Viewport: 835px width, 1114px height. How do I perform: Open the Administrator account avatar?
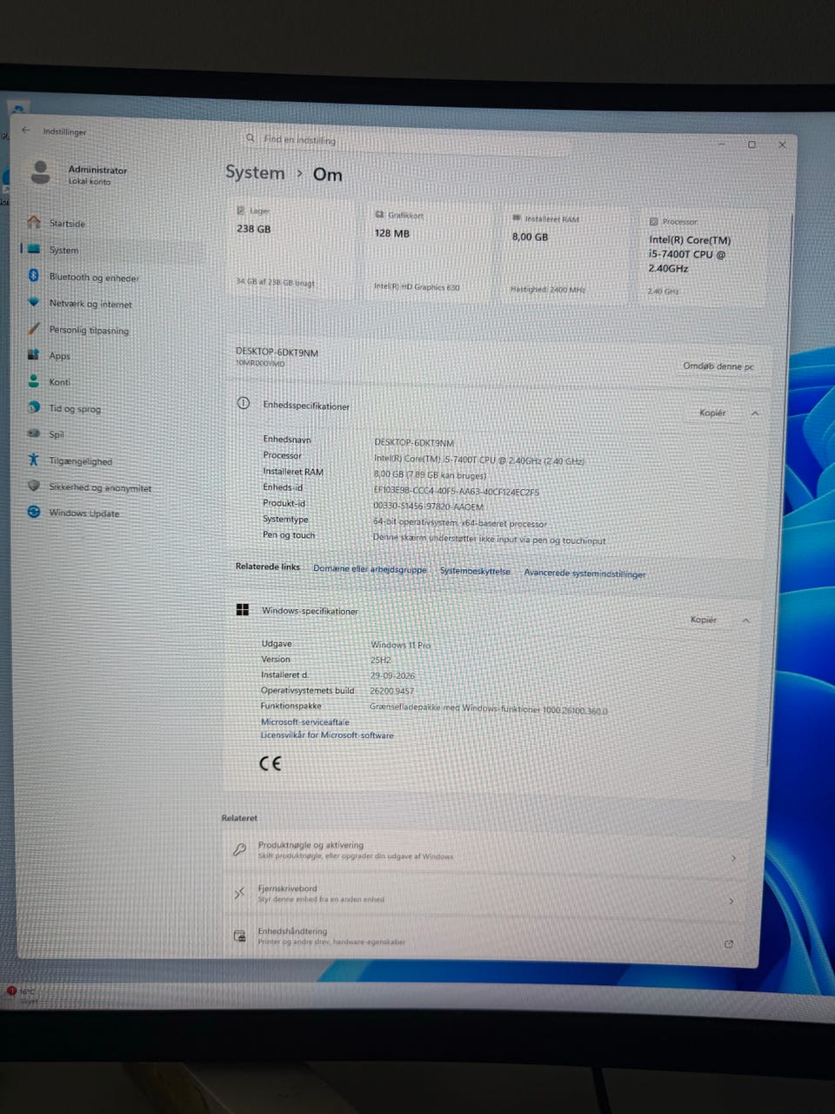[x=40, y=172]
